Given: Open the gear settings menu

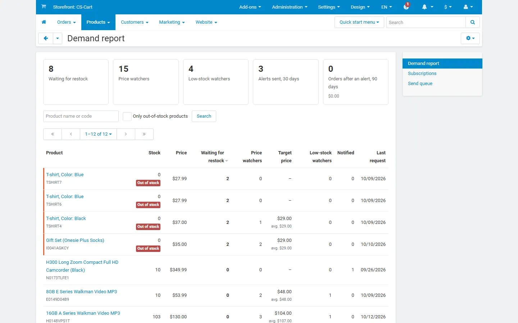Looking at the screenshot, I should click(x=470, y=38).
